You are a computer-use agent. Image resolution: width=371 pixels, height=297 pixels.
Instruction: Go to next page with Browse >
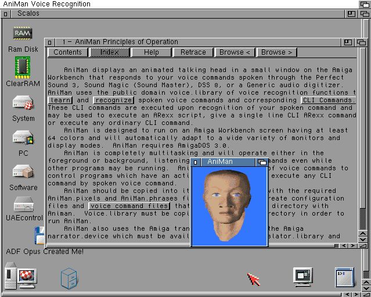[x=277, y=52]
